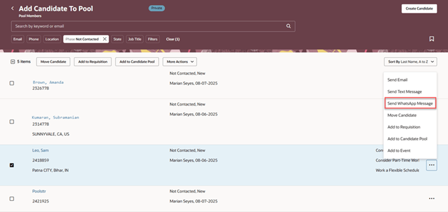Screen dimensions: 448x212
Task: Select the Kumaran, Subramanian checkbox
Action: point(12,121)
